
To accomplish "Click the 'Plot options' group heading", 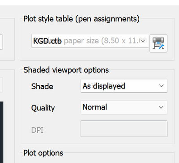I will click(43, 153).
